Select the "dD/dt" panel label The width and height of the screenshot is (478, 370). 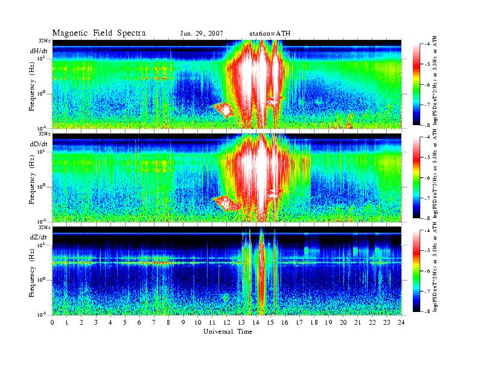click(x=39, y=144)
